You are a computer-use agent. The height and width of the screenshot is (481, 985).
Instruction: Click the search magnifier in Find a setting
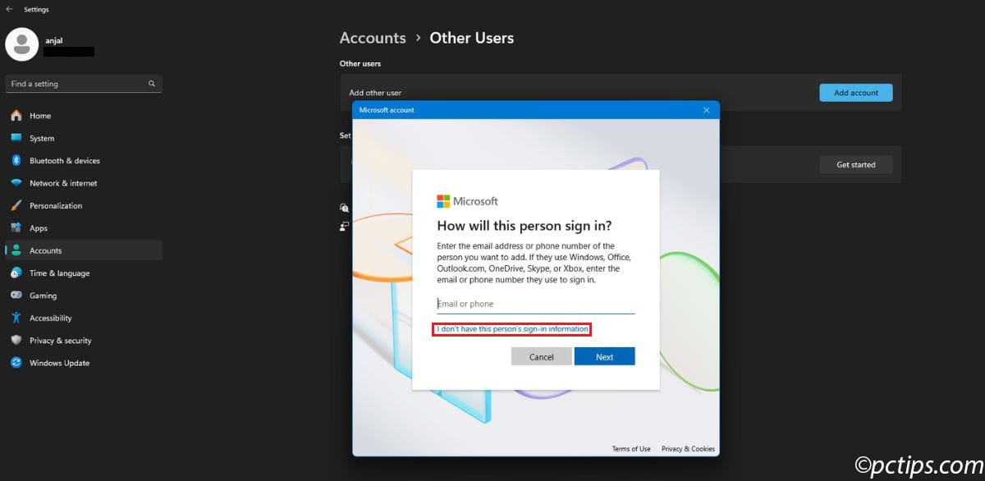pyautogui.click(x=152, y=84)
